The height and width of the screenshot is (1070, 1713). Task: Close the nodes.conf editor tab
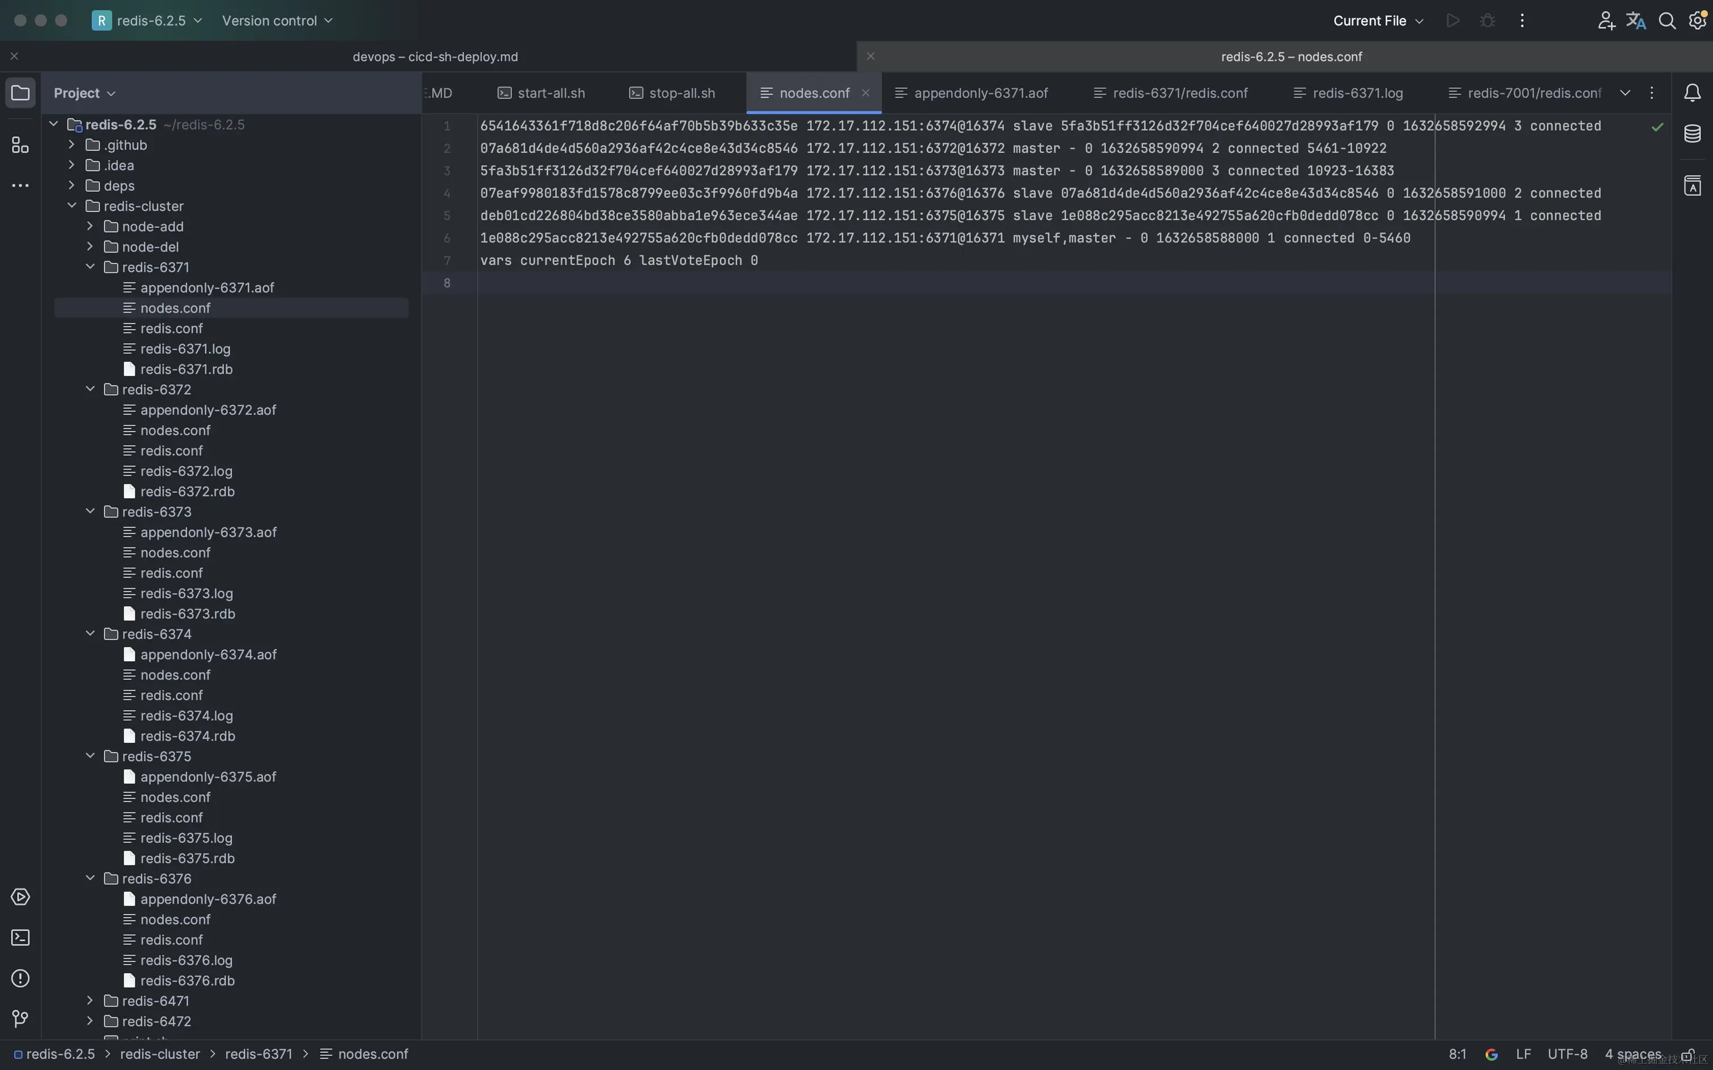pyautogui.click(x=866, y=93)
